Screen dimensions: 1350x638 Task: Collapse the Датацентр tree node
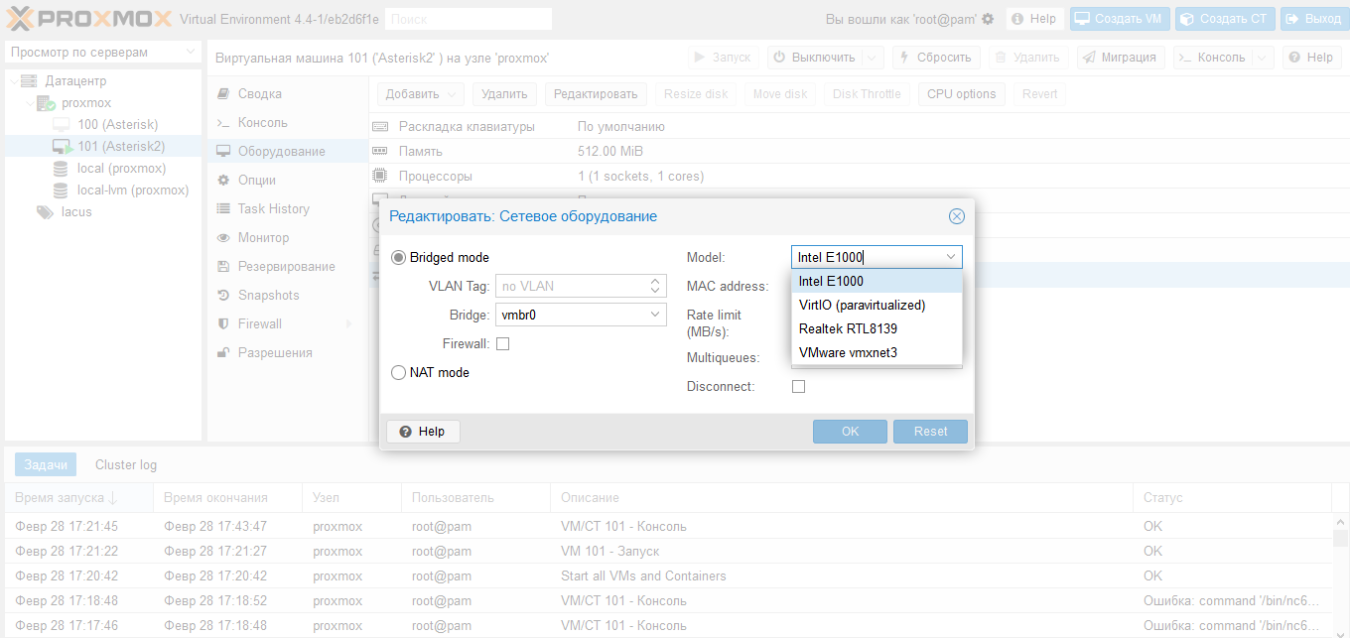[x=12, y=80]
